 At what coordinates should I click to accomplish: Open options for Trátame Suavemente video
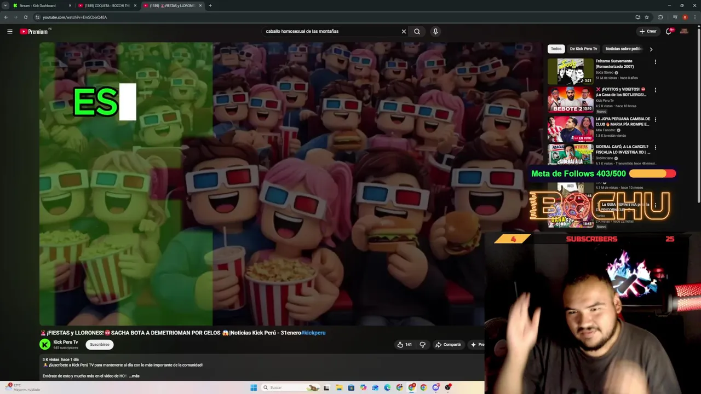655,62
